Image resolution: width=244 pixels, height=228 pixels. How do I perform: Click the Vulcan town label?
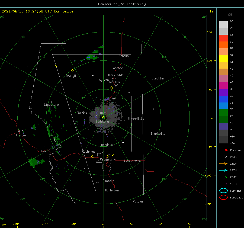point(138,201)
